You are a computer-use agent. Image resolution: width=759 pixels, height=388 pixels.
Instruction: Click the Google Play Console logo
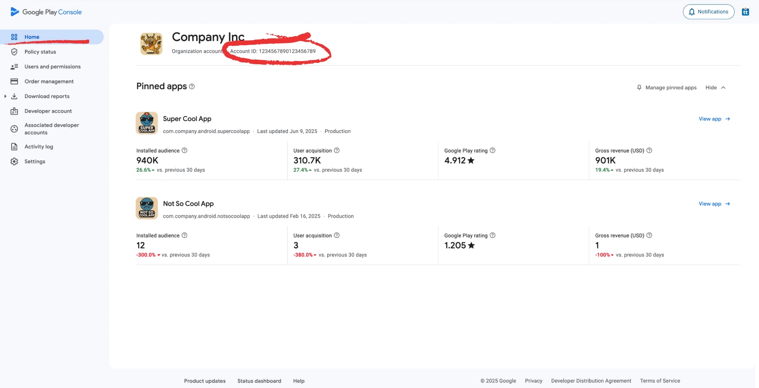[x=46, y=12]
